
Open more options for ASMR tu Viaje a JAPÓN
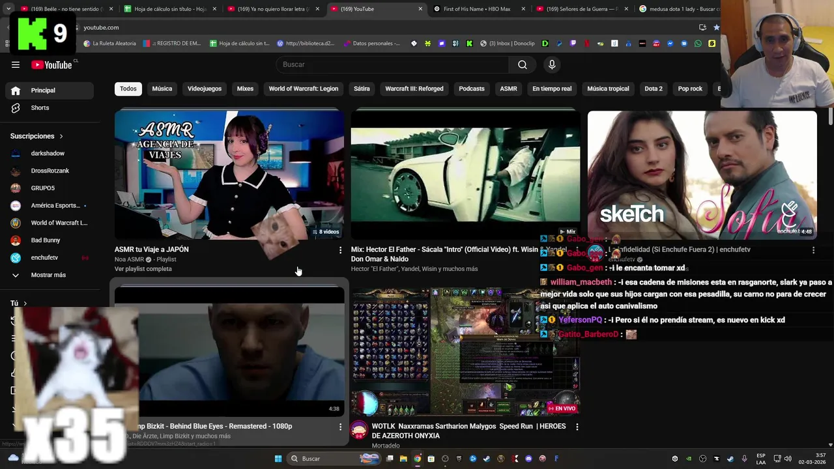point(340,250)
